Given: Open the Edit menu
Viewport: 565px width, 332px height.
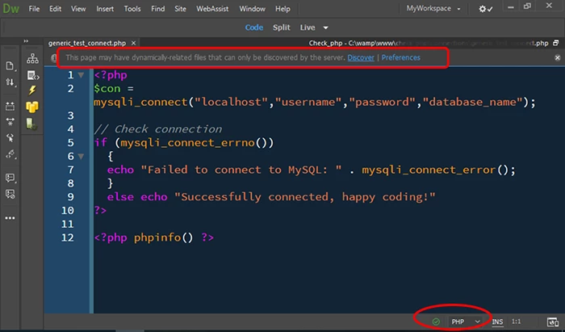Looking at the screenshot, I should pos(55,9).
